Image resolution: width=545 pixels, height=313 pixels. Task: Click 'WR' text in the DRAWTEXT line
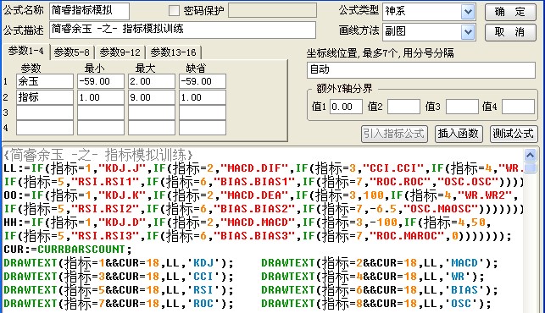(458, 277)
